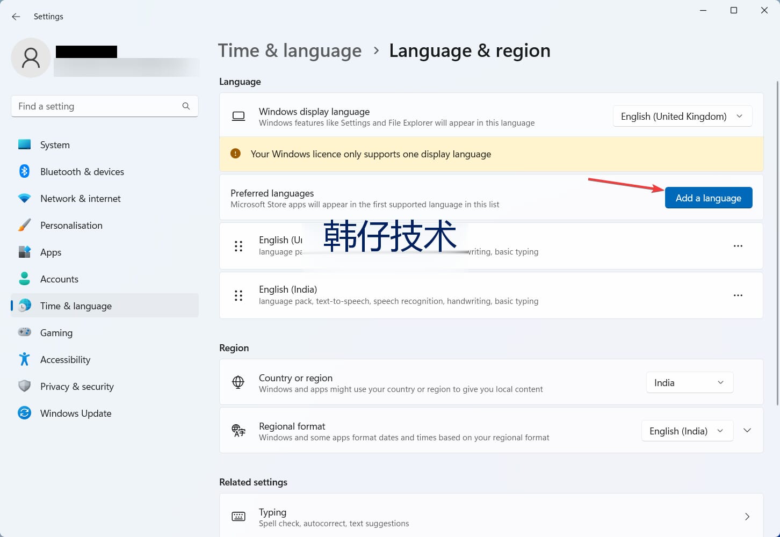Click the Typing keyboard icon

tap(239, 517)
